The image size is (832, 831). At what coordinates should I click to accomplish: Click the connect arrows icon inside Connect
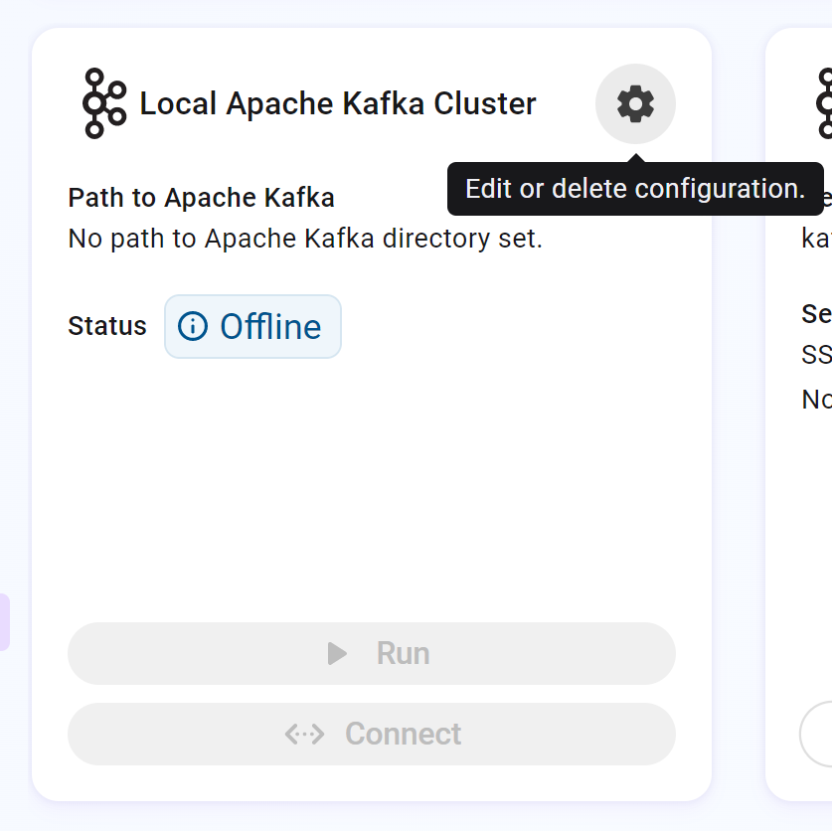(304, 735)
